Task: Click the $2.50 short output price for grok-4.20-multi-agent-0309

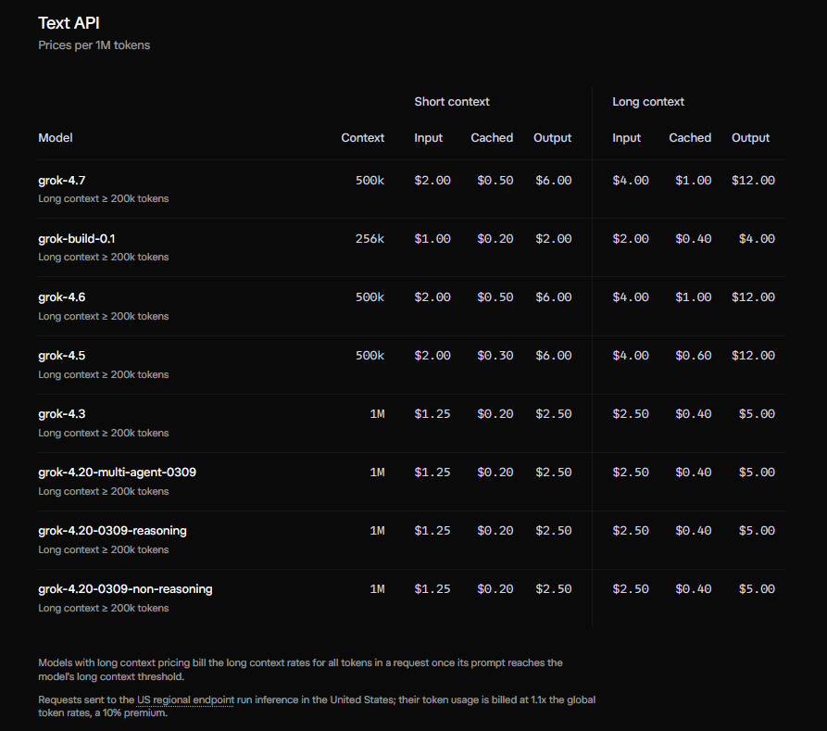Action: [553, 473]
